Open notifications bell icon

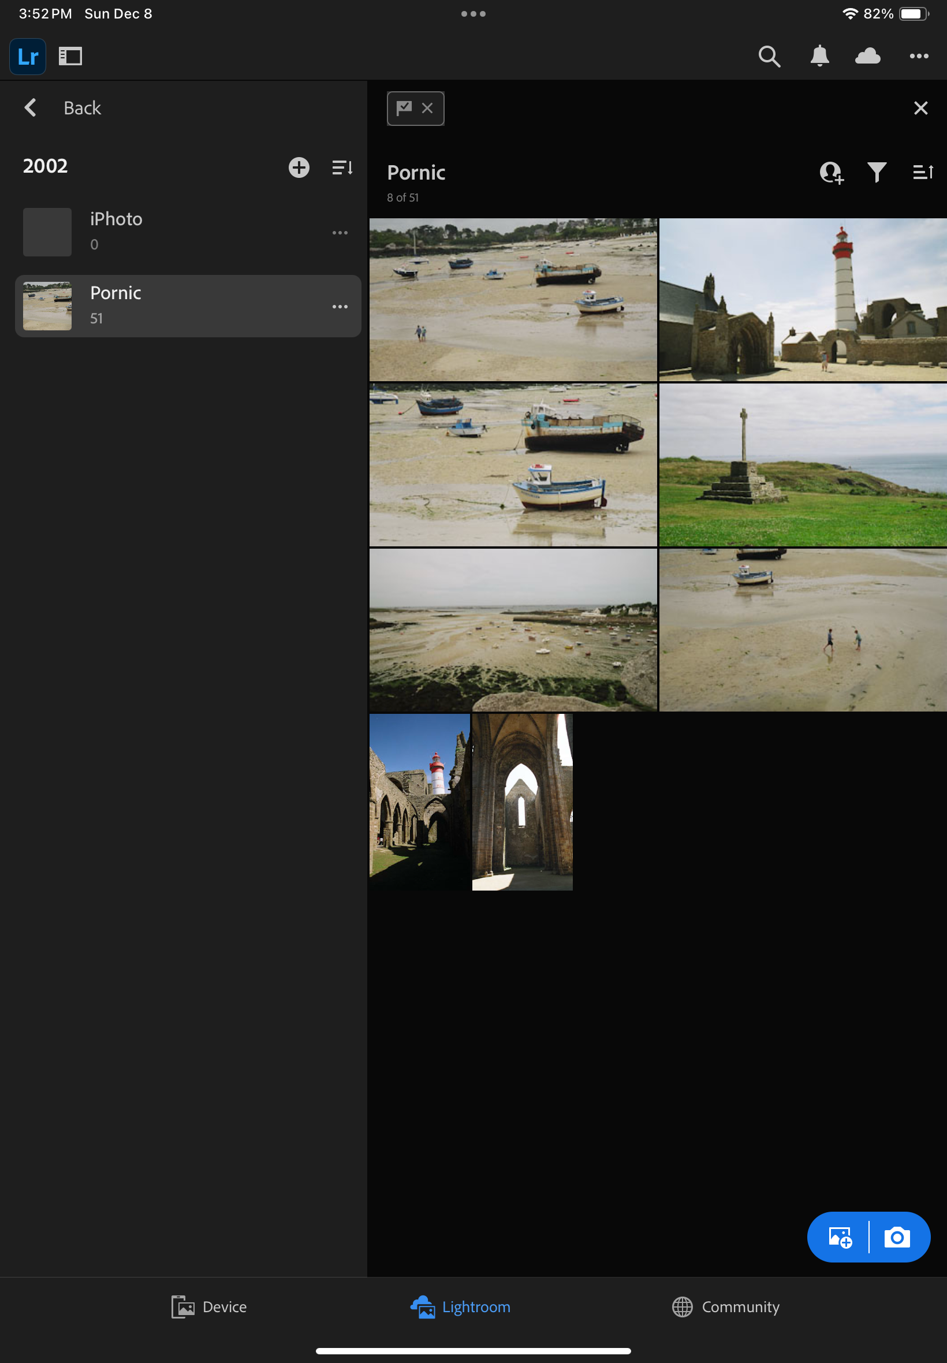(x=819, y=57)
